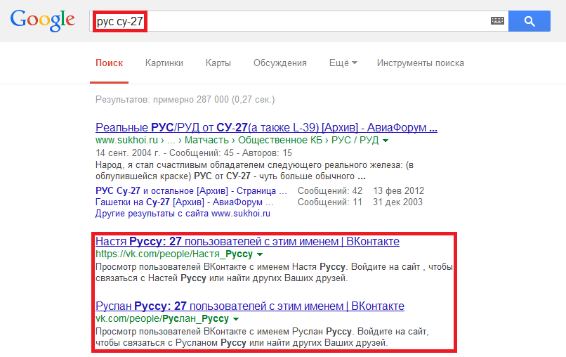Viewport: 566px width, 357px height.
Task: Click the date 14 сент. 2004 г. text
Action: (128, 152)
